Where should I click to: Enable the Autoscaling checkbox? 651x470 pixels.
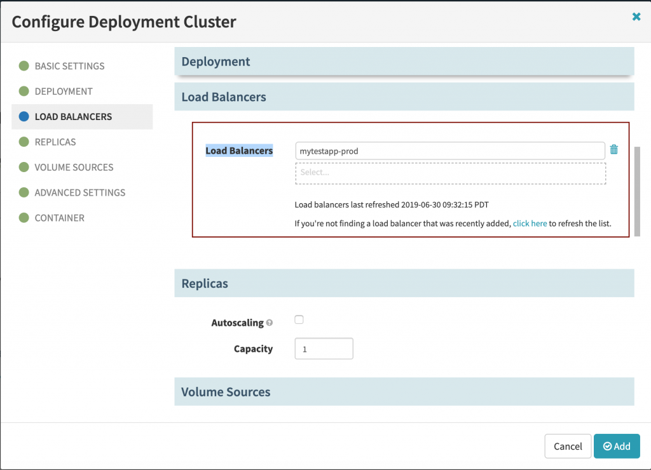pos(299,320)
